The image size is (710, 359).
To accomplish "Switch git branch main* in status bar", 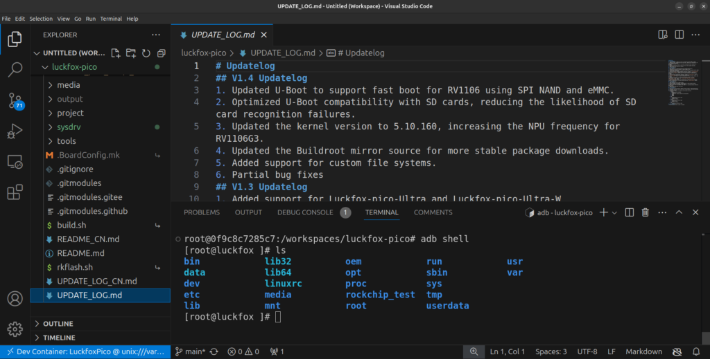I will pos(190,352).
